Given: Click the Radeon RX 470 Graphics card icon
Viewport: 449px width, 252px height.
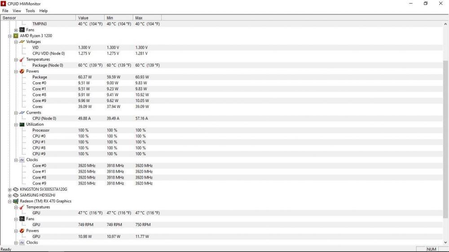Looking at the screenshot, I should coord(16,201).
